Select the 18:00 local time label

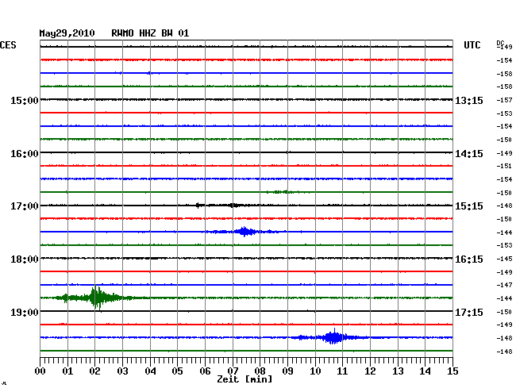point(25,259)
